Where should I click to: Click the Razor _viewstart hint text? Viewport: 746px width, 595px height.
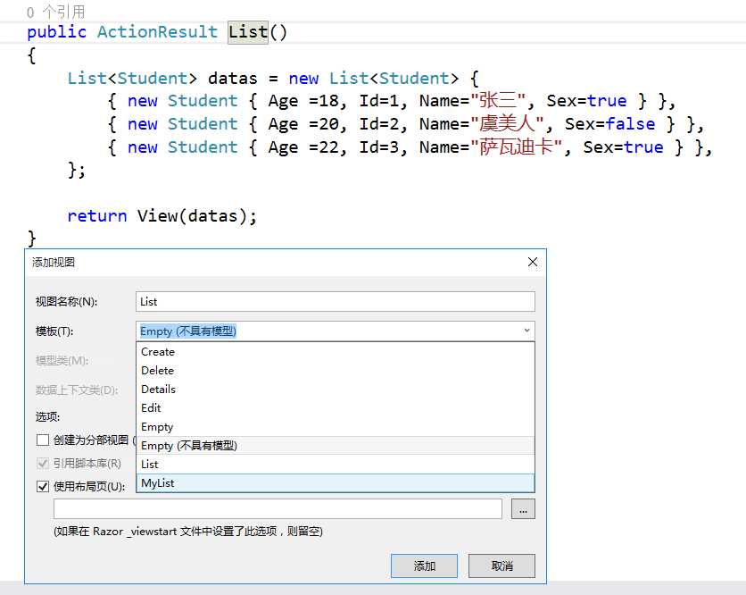pos(188,532)
